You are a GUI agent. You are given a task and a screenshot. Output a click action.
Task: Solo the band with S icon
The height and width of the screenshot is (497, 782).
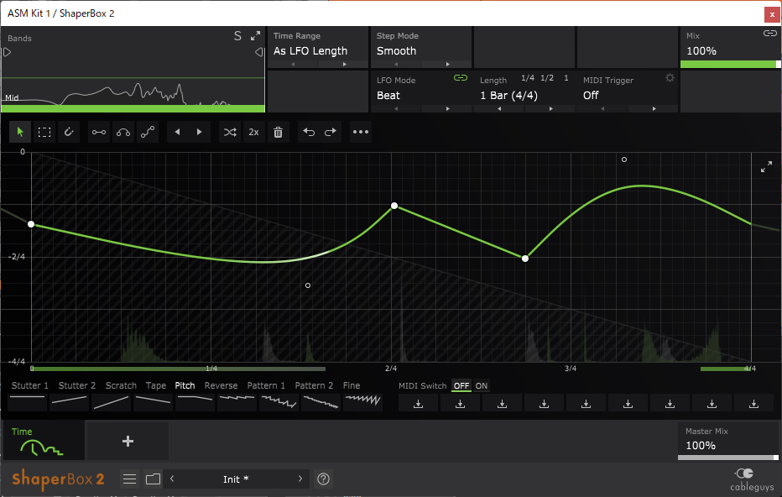pos(238,36)
